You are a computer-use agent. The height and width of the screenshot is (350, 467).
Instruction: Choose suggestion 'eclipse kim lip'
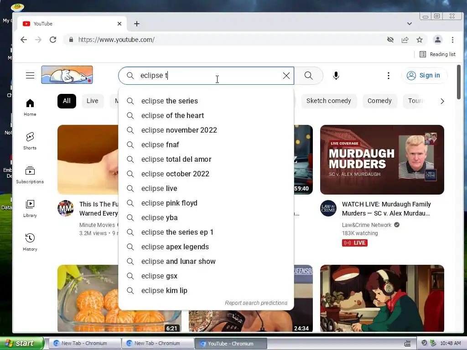click(206, 290)
